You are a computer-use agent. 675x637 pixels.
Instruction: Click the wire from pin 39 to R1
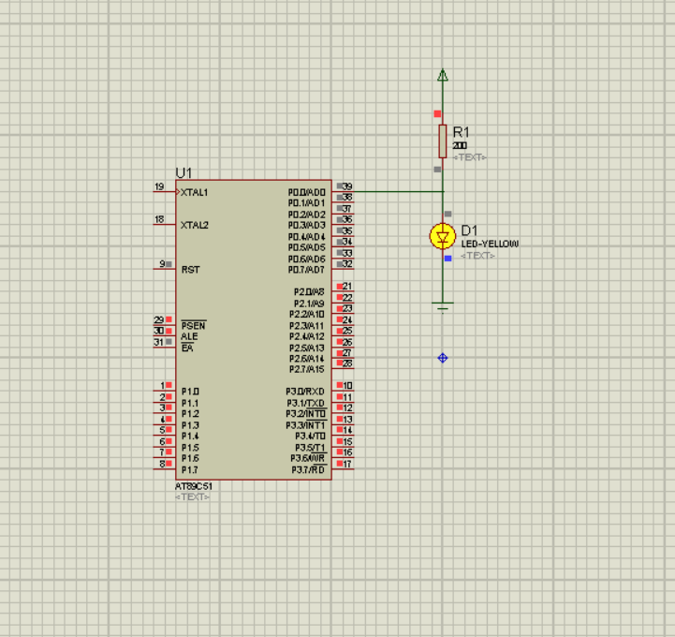[x=398, y=192]
